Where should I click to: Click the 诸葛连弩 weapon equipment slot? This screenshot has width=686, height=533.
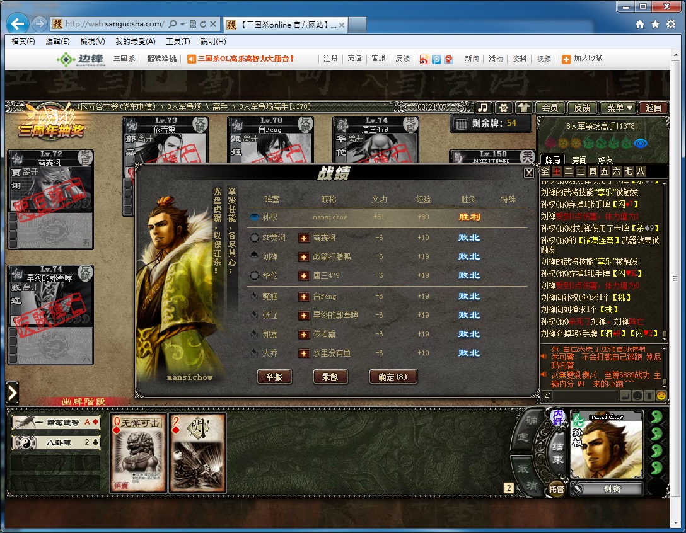coord(56,422)
